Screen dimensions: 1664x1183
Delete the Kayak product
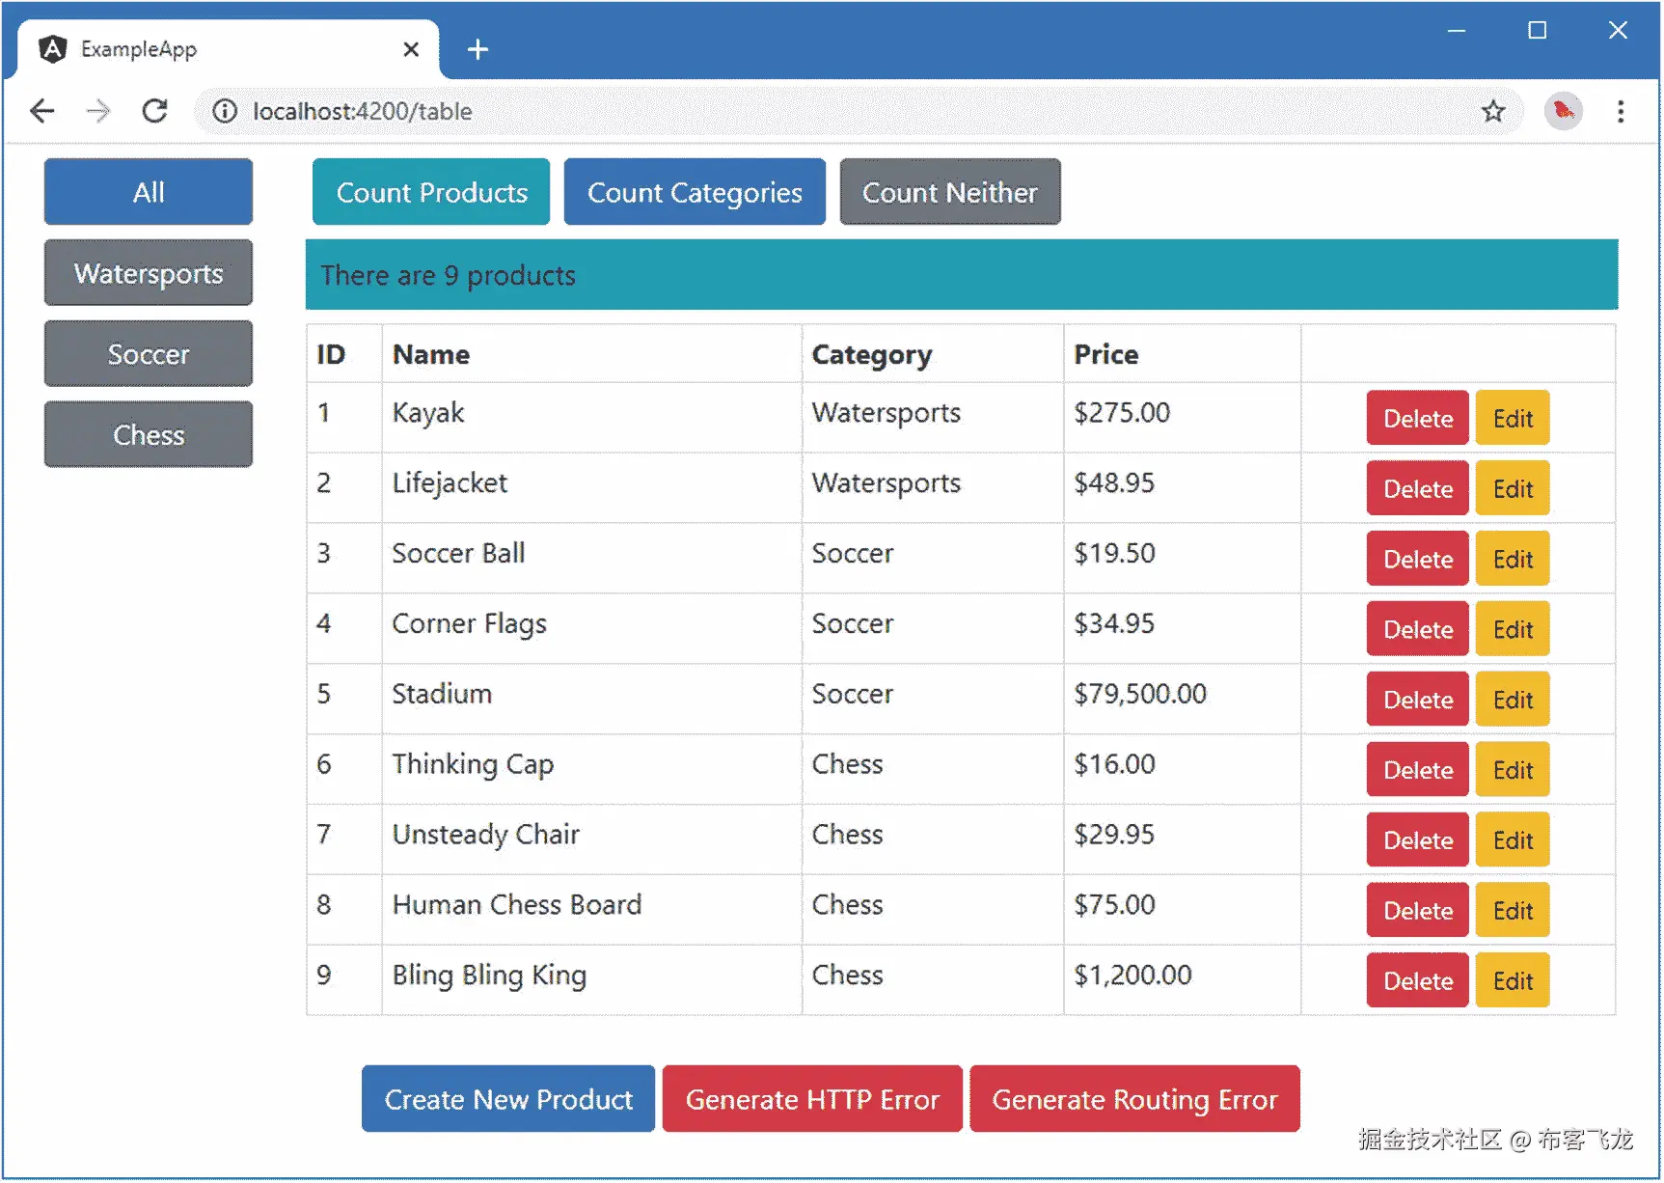point(1417,418)
